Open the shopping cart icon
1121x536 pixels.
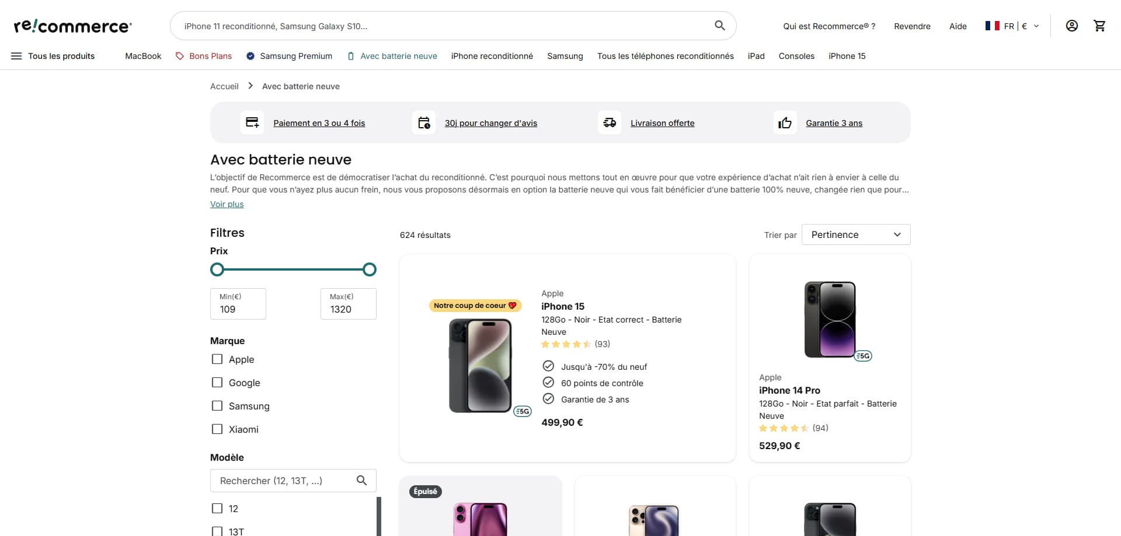coord(1100,26)
